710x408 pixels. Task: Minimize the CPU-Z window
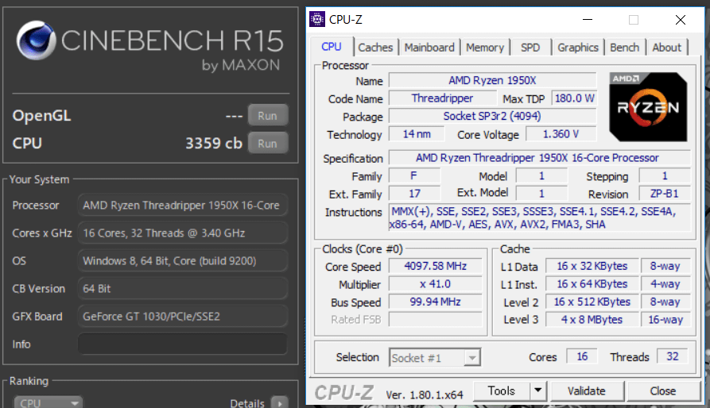[x=588, y=20]
